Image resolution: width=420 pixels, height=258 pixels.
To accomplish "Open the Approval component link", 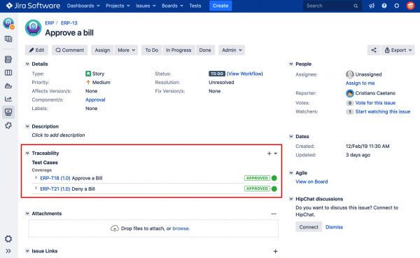I will tap(95, 100).
